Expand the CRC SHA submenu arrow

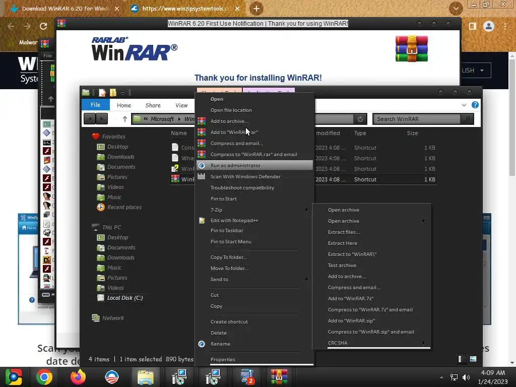click(x=423, y=343)
